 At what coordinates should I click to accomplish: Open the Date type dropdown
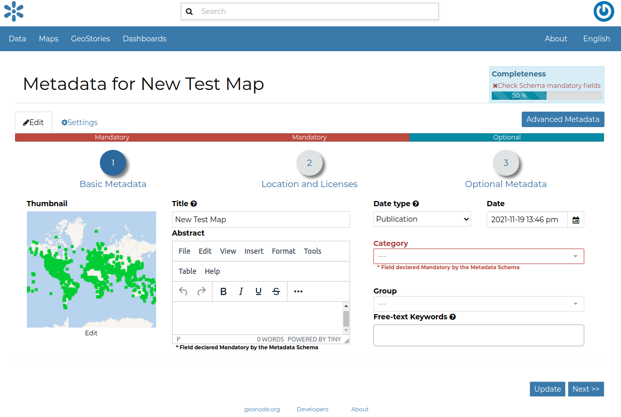coord(421,219)
